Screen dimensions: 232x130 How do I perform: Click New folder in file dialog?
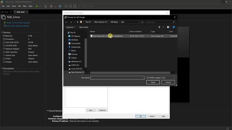click(x=84, y=27)
